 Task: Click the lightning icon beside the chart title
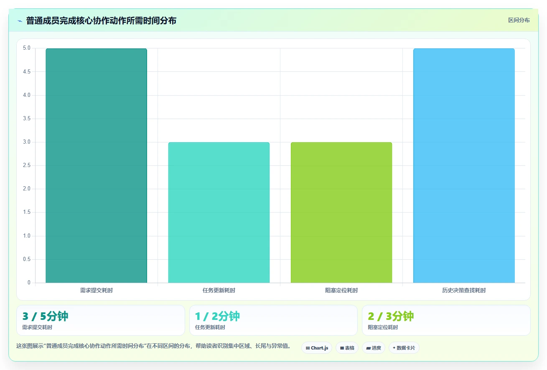[x=20, y=21]
